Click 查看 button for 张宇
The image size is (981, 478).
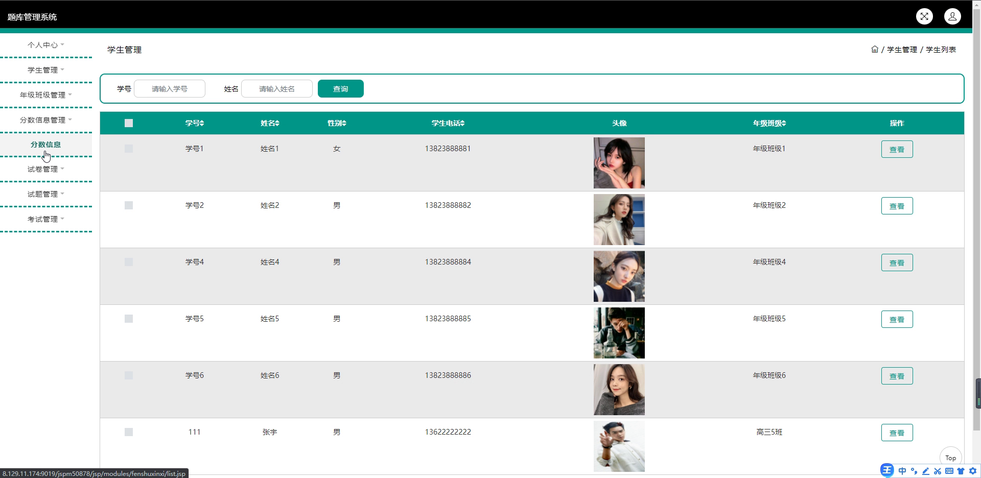pos(897,433)
